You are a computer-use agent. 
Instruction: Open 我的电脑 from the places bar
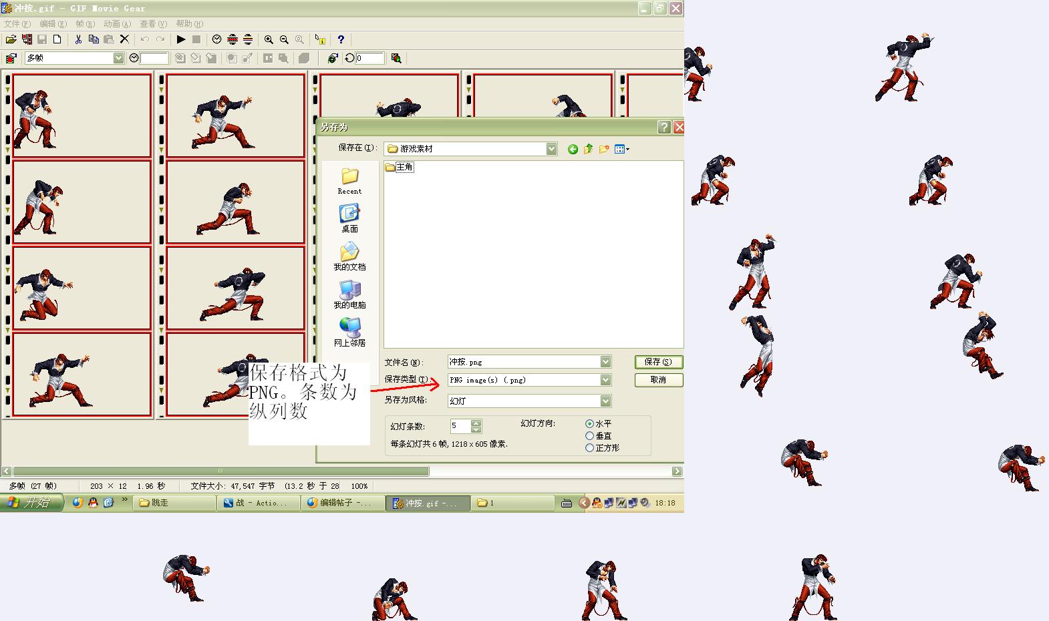coord(349,294)
